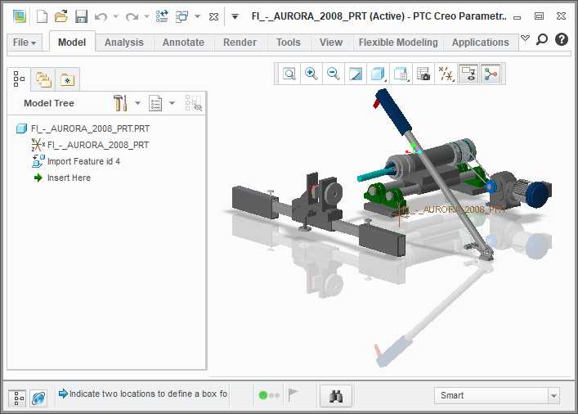Open the Smart selection filter dropdown
The image size is (578, 414).
[x=497, y=396]
